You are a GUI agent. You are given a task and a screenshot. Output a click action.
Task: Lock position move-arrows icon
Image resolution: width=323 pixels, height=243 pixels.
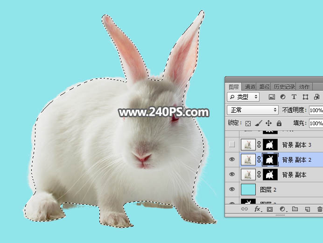(268, 123)
